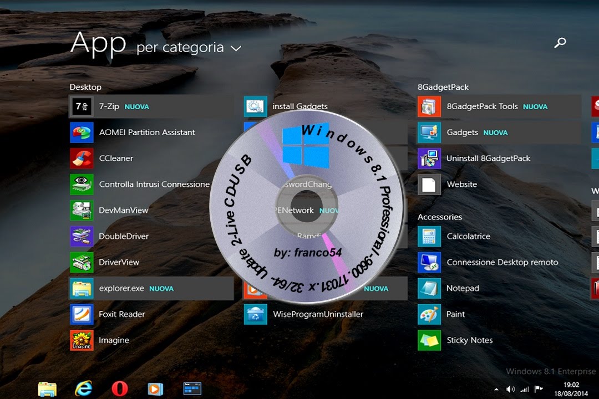The height and width of the screenshot is (399, 599).
Task: Launch Internet Explorer from the taskbar
Action: [84, 388]
